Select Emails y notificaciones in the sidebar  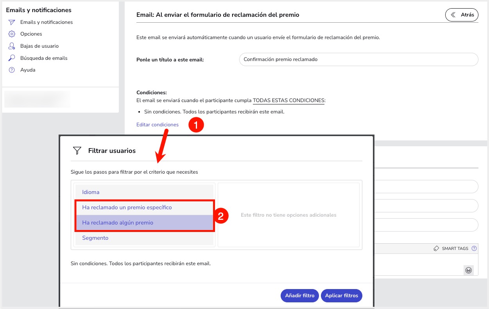pyautogui.click(x=47, y=22)
